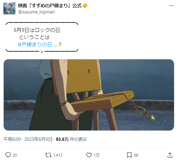Open the account's profile avatar picture
This screenshot has height=161, width=178.
coord(9,8)
